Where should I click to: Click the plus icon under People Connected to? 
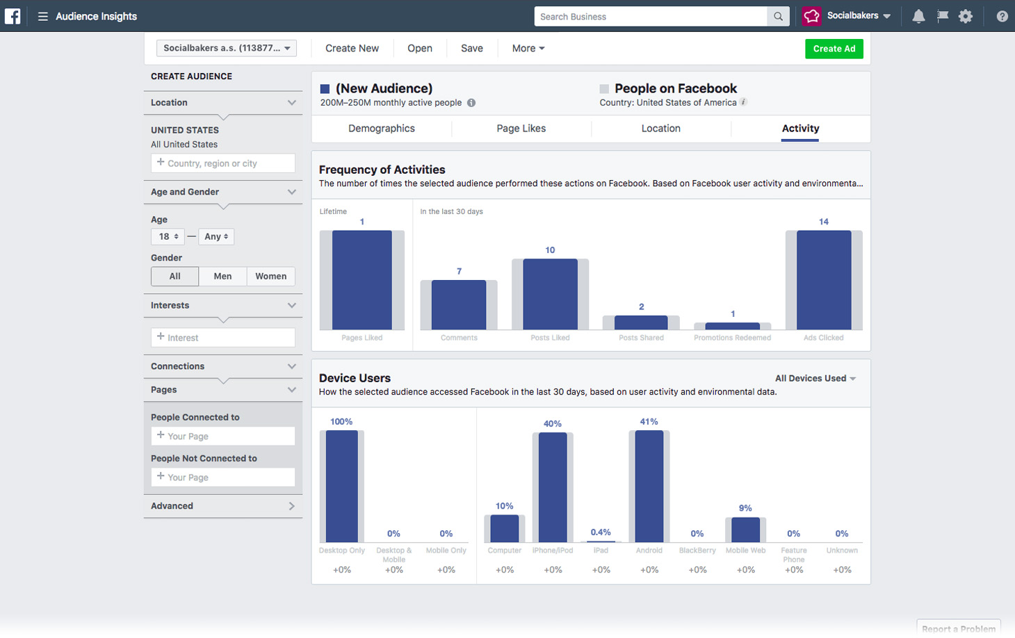pyautogui.click(x=161, y=435)
